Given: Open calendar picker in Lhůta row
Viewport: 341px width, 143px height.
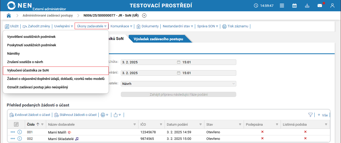Looking at the screenshot, I should click(x=179, y=62).
